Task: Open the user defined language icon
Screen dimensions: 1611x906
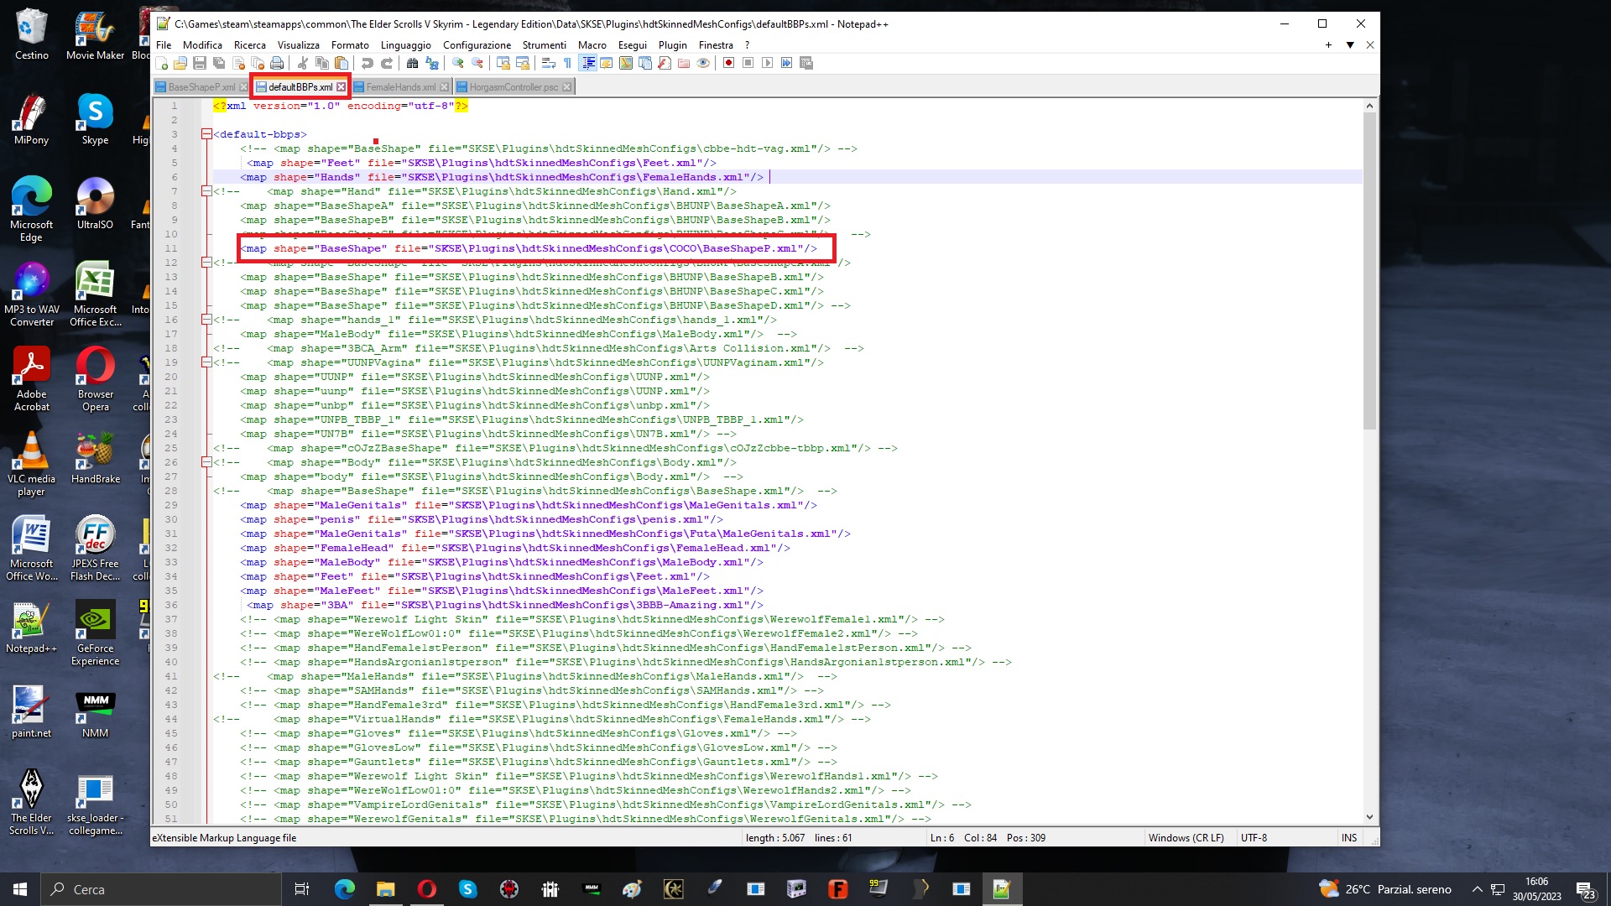Action: 607,63
